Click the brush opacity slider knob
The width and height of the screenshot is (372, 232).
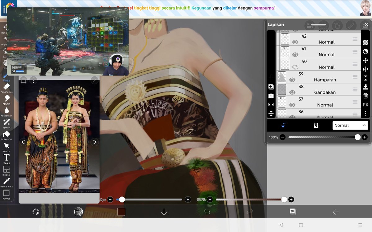(284, 200)
